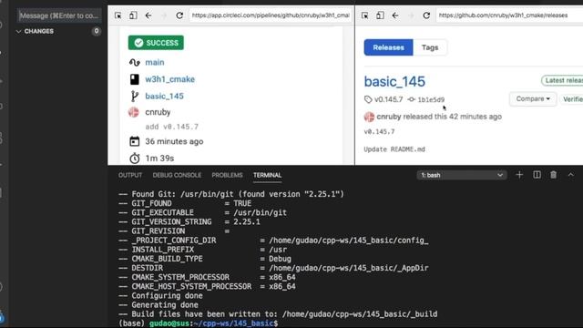The width and height of the screenshot is (583, 328).
Task: Click the commit message input box
Action: pyautogui.click(x=59, y=15)
